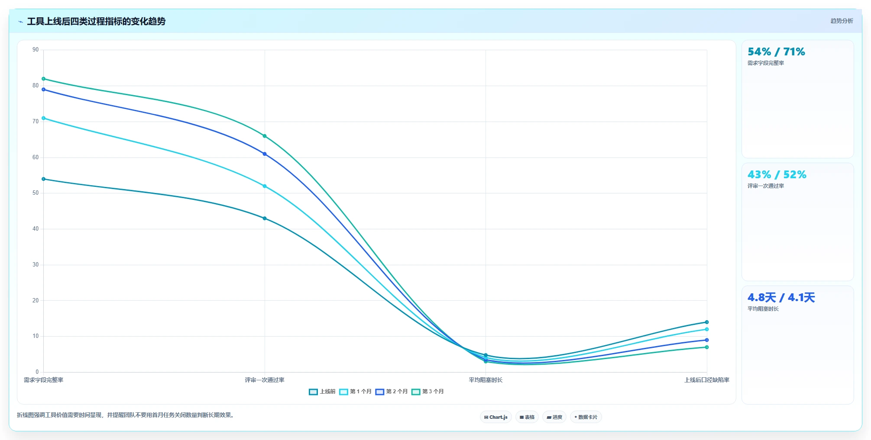This screenshot has height=440, width=871.
Task: Toggle the 上线前 legend series
Action: point(322,392)
